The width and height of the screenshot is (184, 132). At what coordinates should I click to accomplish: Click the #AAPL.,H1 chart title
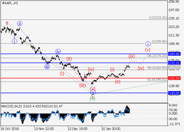[x=10, y=3]
